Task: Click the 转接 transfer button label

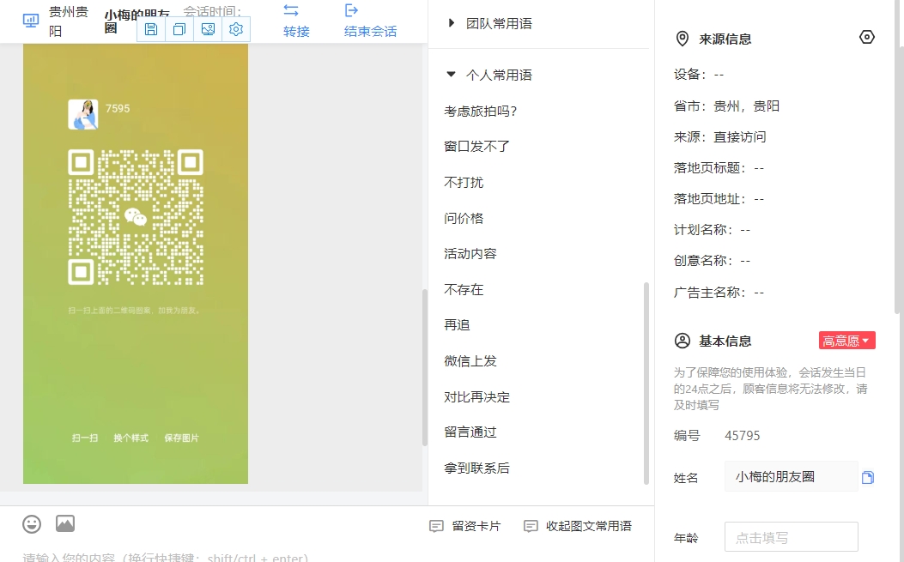Action: point(296,31)
